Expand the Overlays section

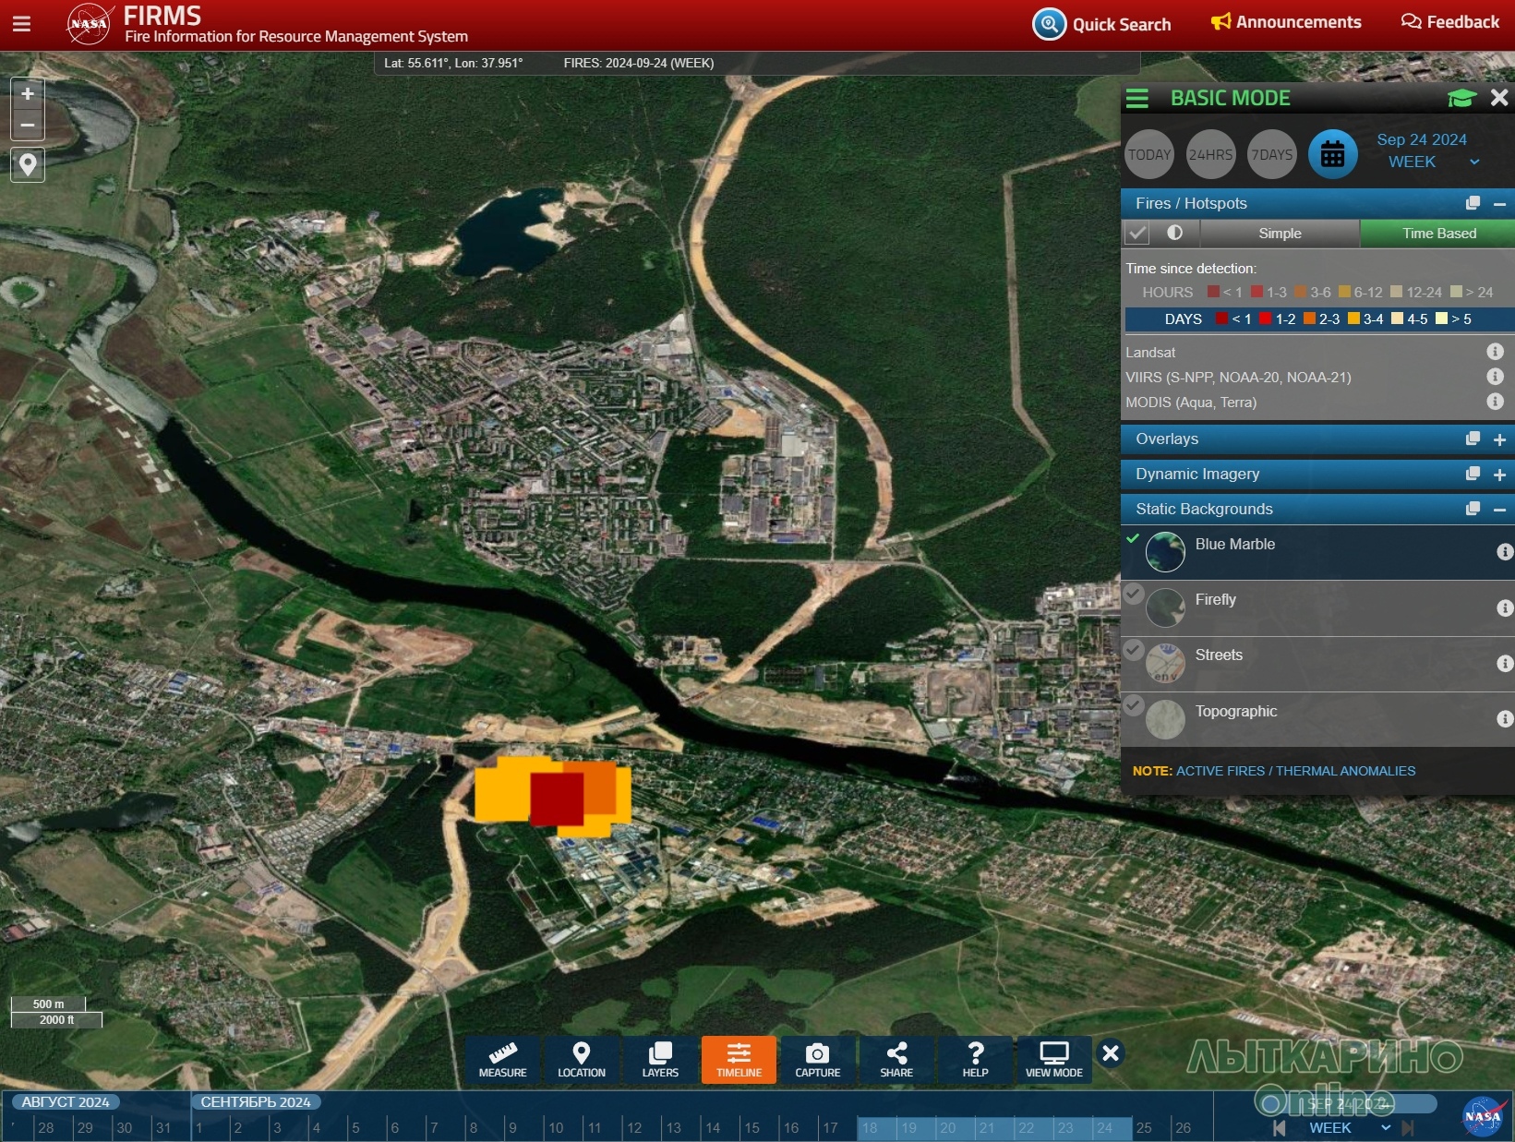tap(1499, 440)
